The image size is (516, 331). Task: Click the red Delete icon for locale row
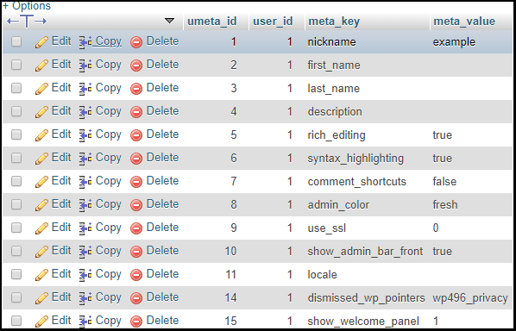[x=136, y=275]
